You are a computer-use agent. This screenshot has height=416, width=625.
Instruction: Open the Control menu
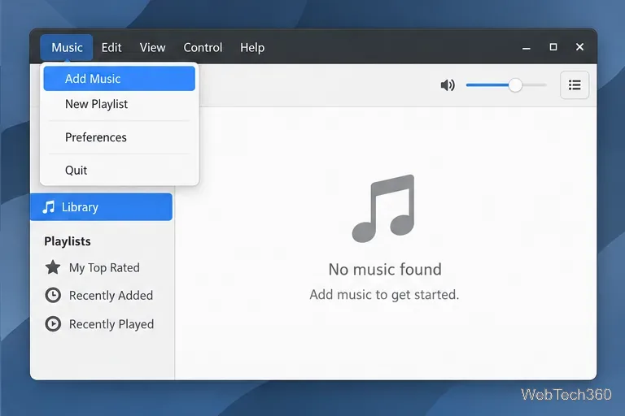(x=203, y=48)
